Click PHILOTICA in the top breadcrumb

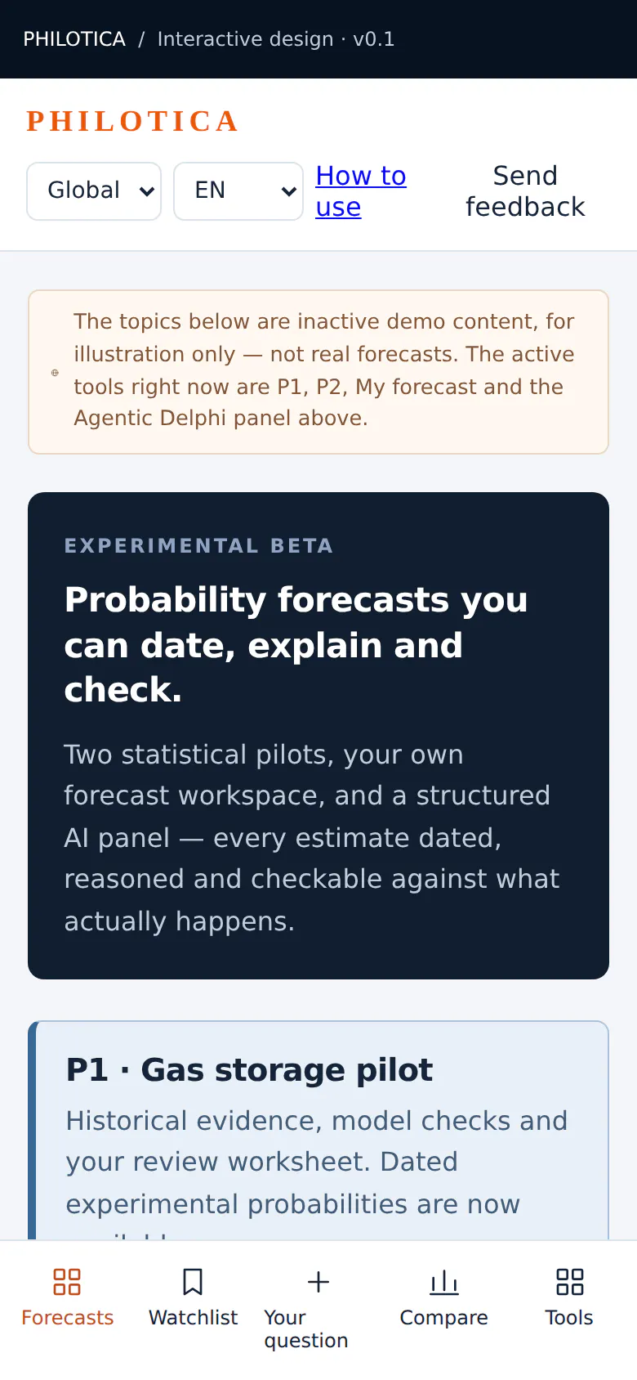[74, 39]
